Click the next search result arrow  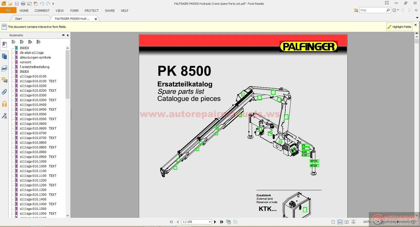(x=409, y=10)
